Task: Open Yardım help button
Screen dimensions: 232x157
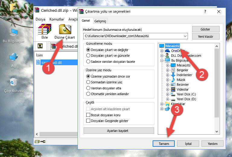Action: point(212,143)
